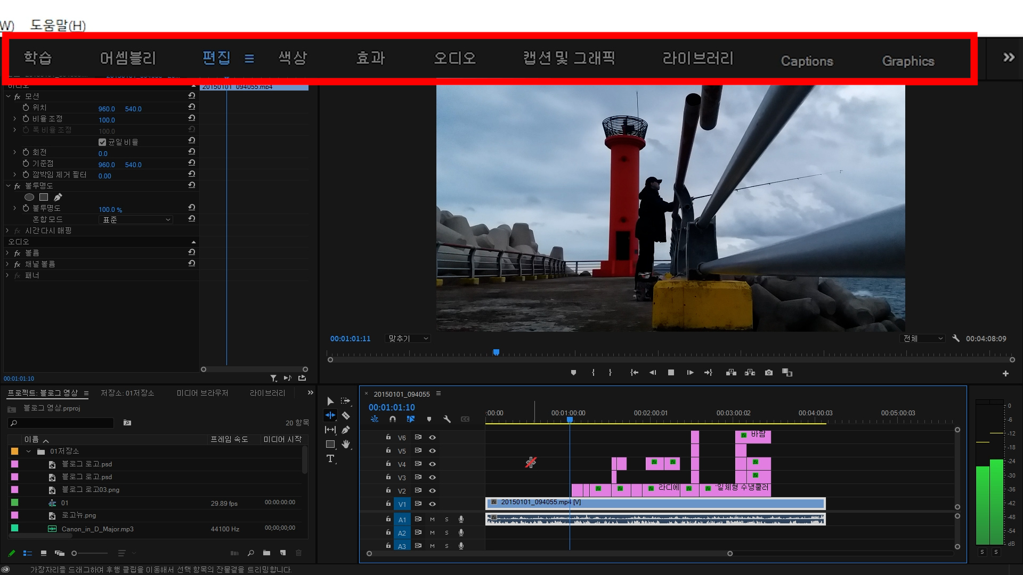The width and height of the screenshot is (1023, 575).
Task: Select the Type tool
Action: click(x=330, y=458)
